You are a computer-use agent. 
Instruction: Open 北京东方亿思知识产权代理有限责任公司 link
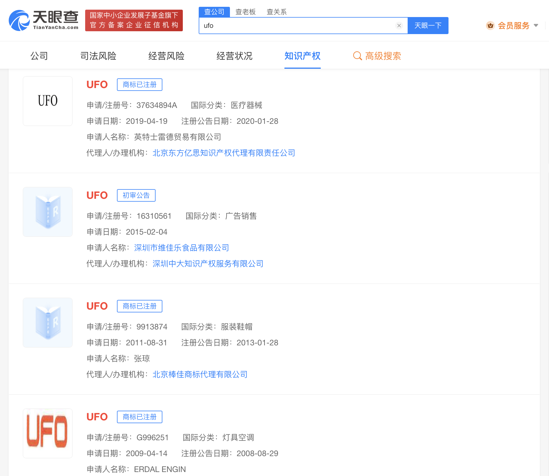point(224,153)
